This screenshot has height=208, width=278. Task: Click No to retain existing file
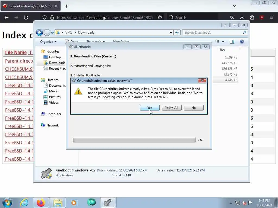click(193, 108)
